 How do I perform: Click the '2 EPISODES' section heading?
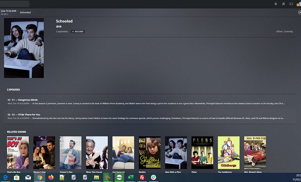(14, 90)
